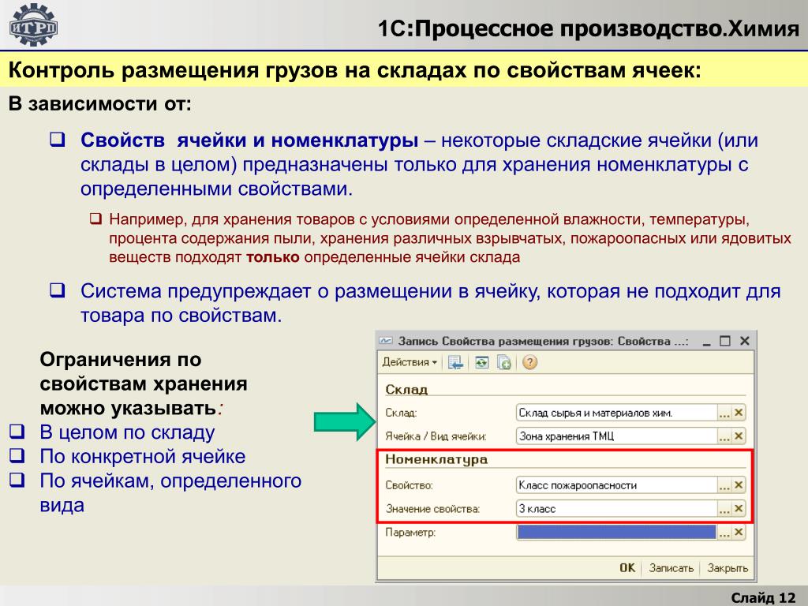Click the Значение свойства: label
808x606 pixels.
coord(432,509)
